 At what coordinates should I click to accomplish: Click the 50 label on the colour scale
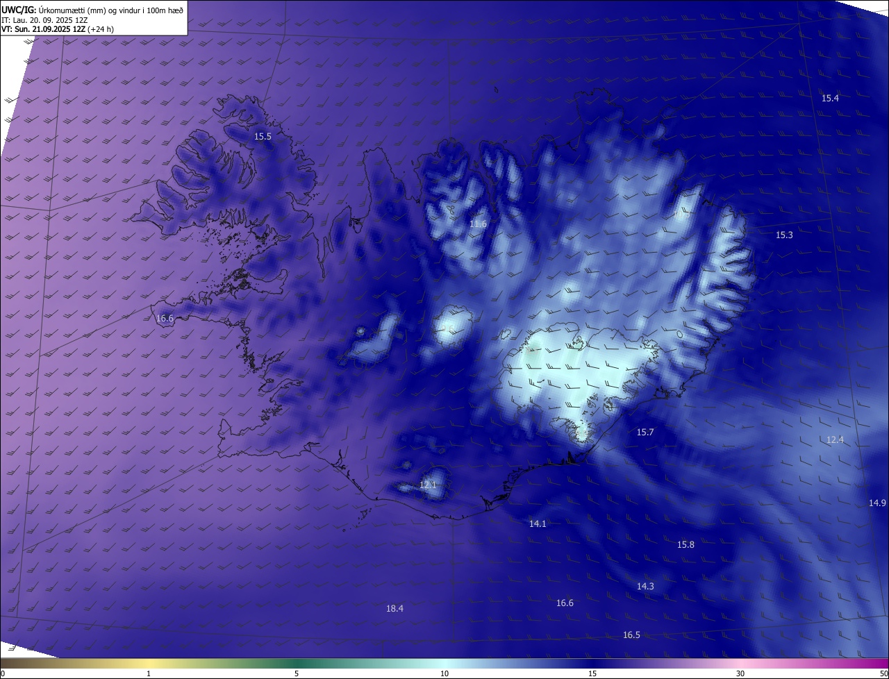883,674
